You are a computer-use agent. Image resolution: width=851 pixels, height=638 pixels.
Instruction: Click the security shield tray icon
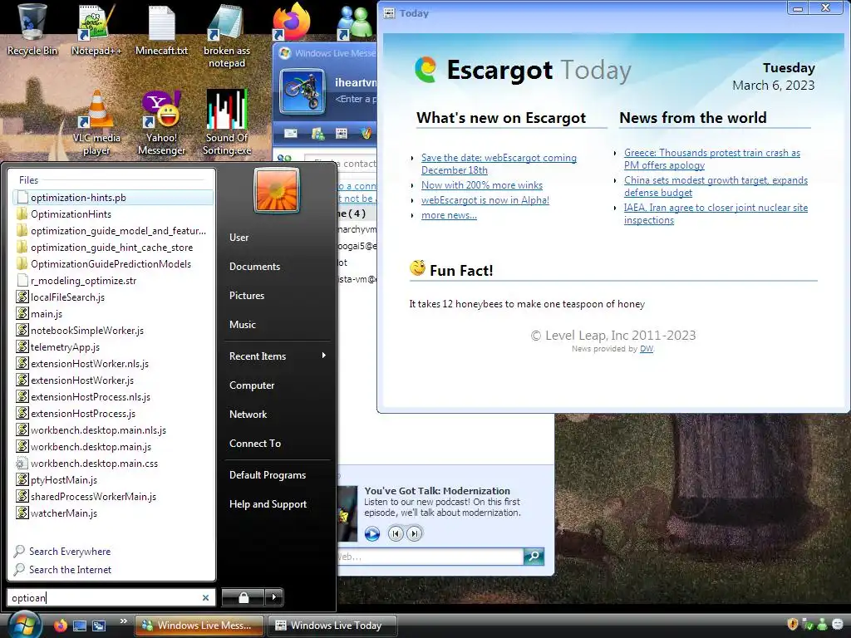coord(792,625)
